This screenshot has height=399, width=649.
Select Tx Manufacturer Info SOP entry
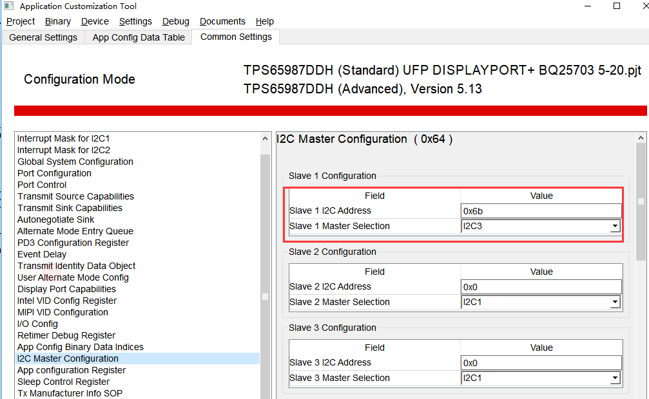coord(137,393)
